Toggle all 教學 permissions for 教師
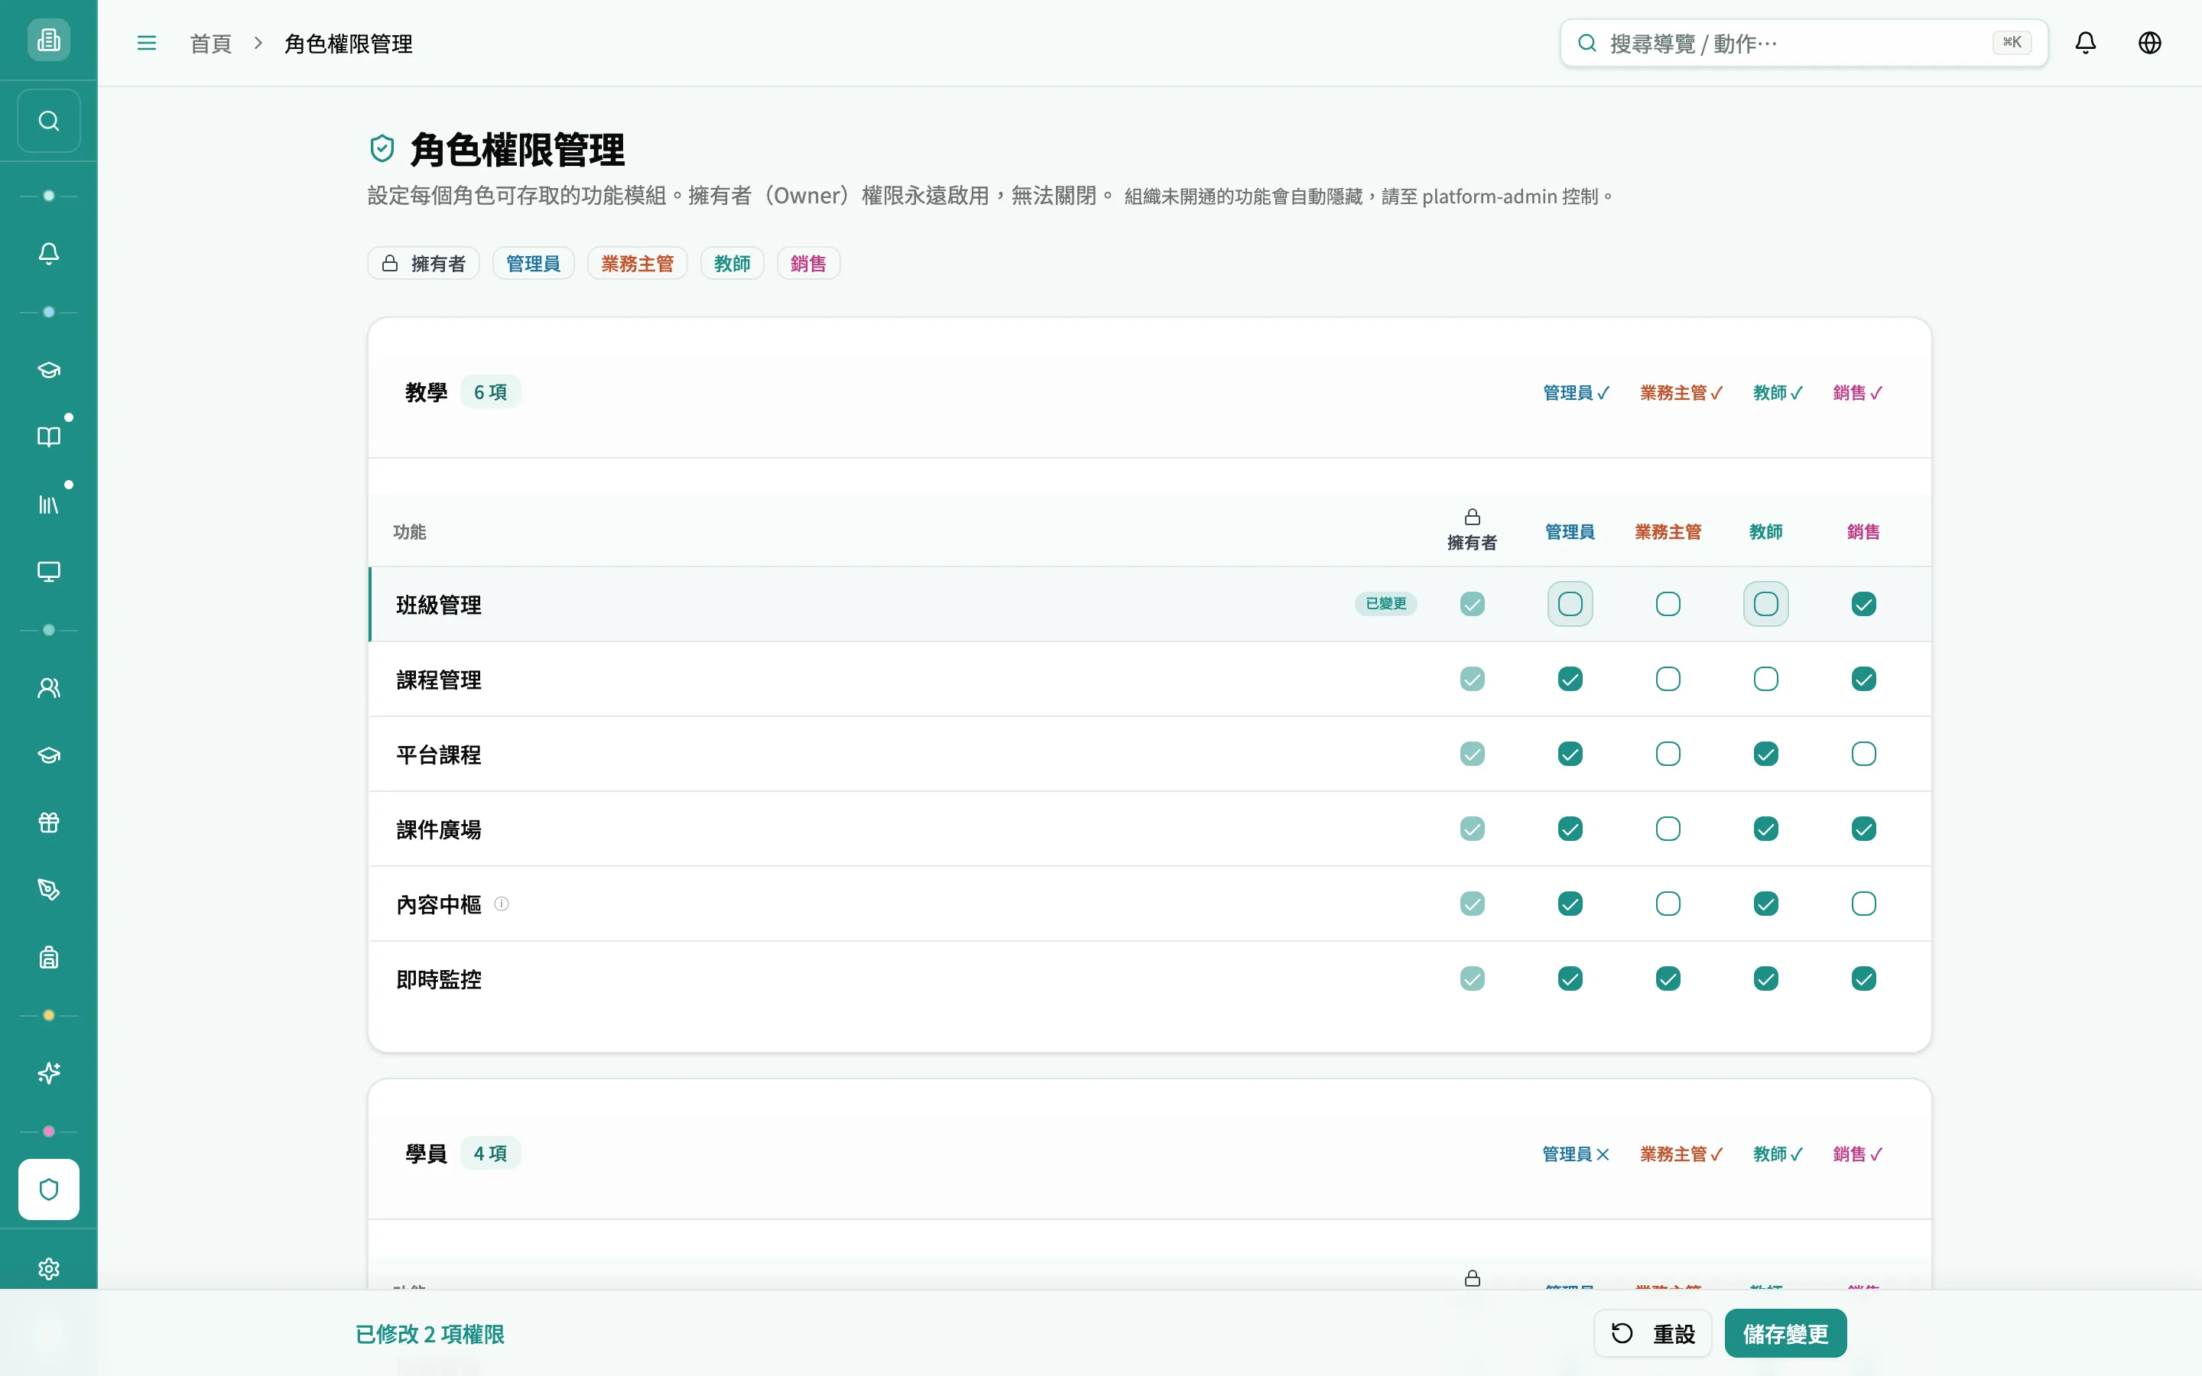Image resolution: width=2202 pixels, height=1376 pixels. pyautogui.click(x=1778, y=392)
